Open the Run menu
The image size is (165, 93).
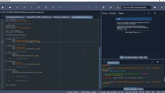(x=13, y=3)
